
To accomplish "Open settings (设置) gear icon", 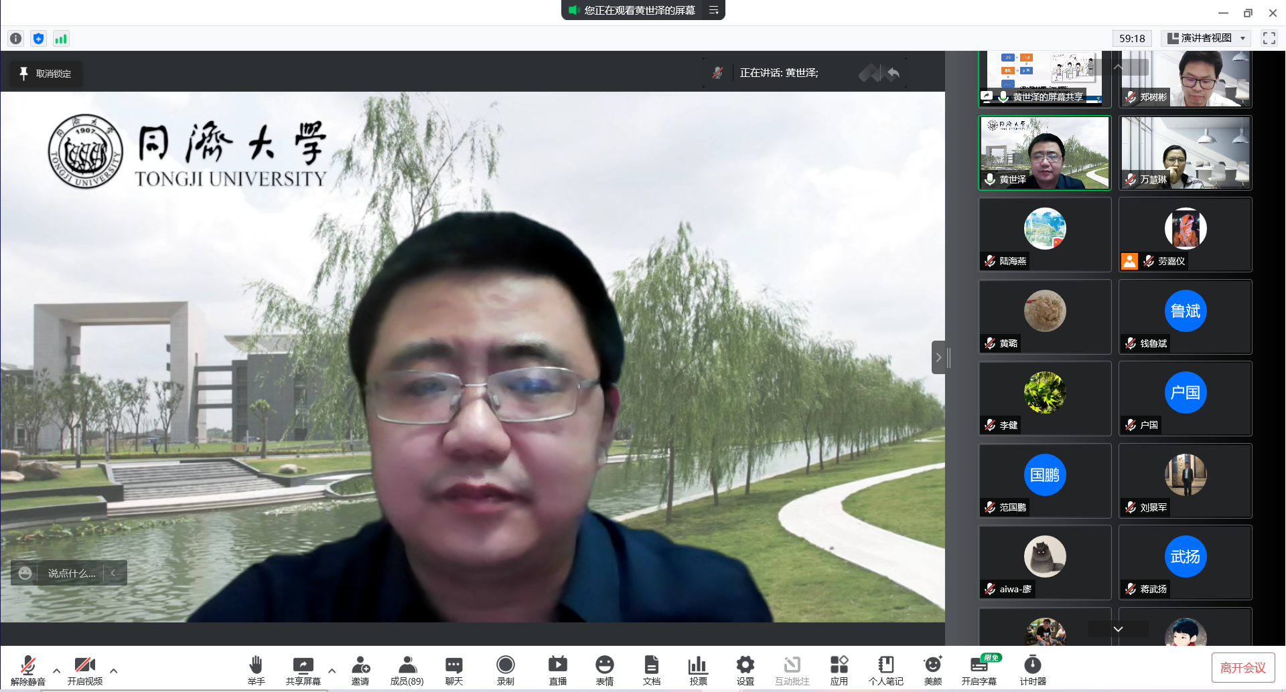I will (x=745, y=669).
